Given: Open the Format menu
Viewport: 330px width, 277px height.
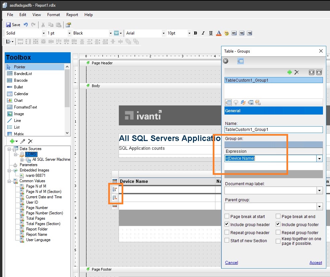Looking at the screenshot, I should click(x=54, y=15).
